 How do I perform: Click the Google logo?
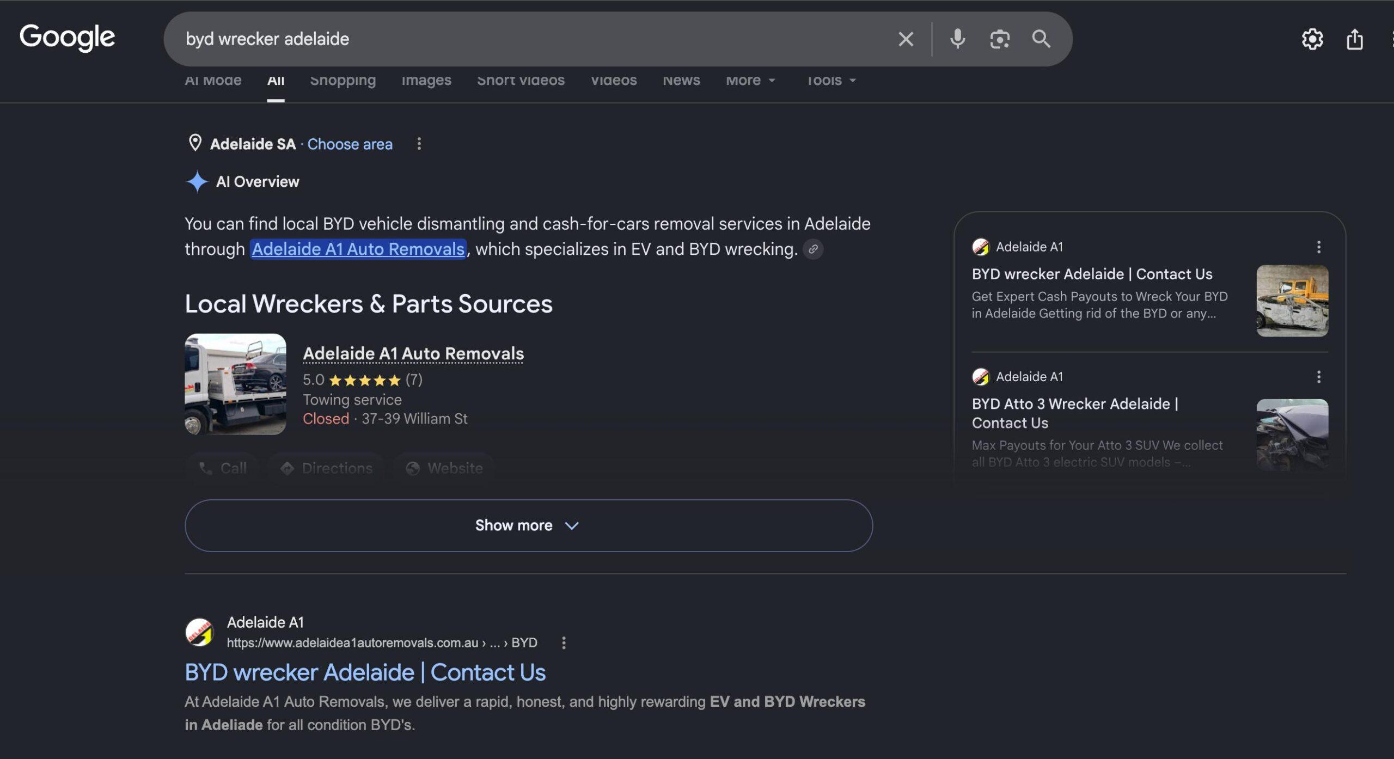tap(68, 38)
